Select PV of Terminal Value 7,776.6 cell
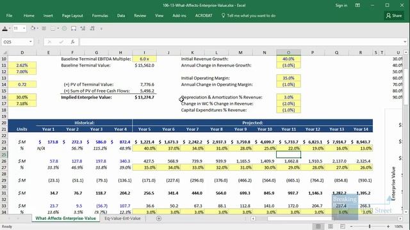The image size is (410, 230). (144, 84)
